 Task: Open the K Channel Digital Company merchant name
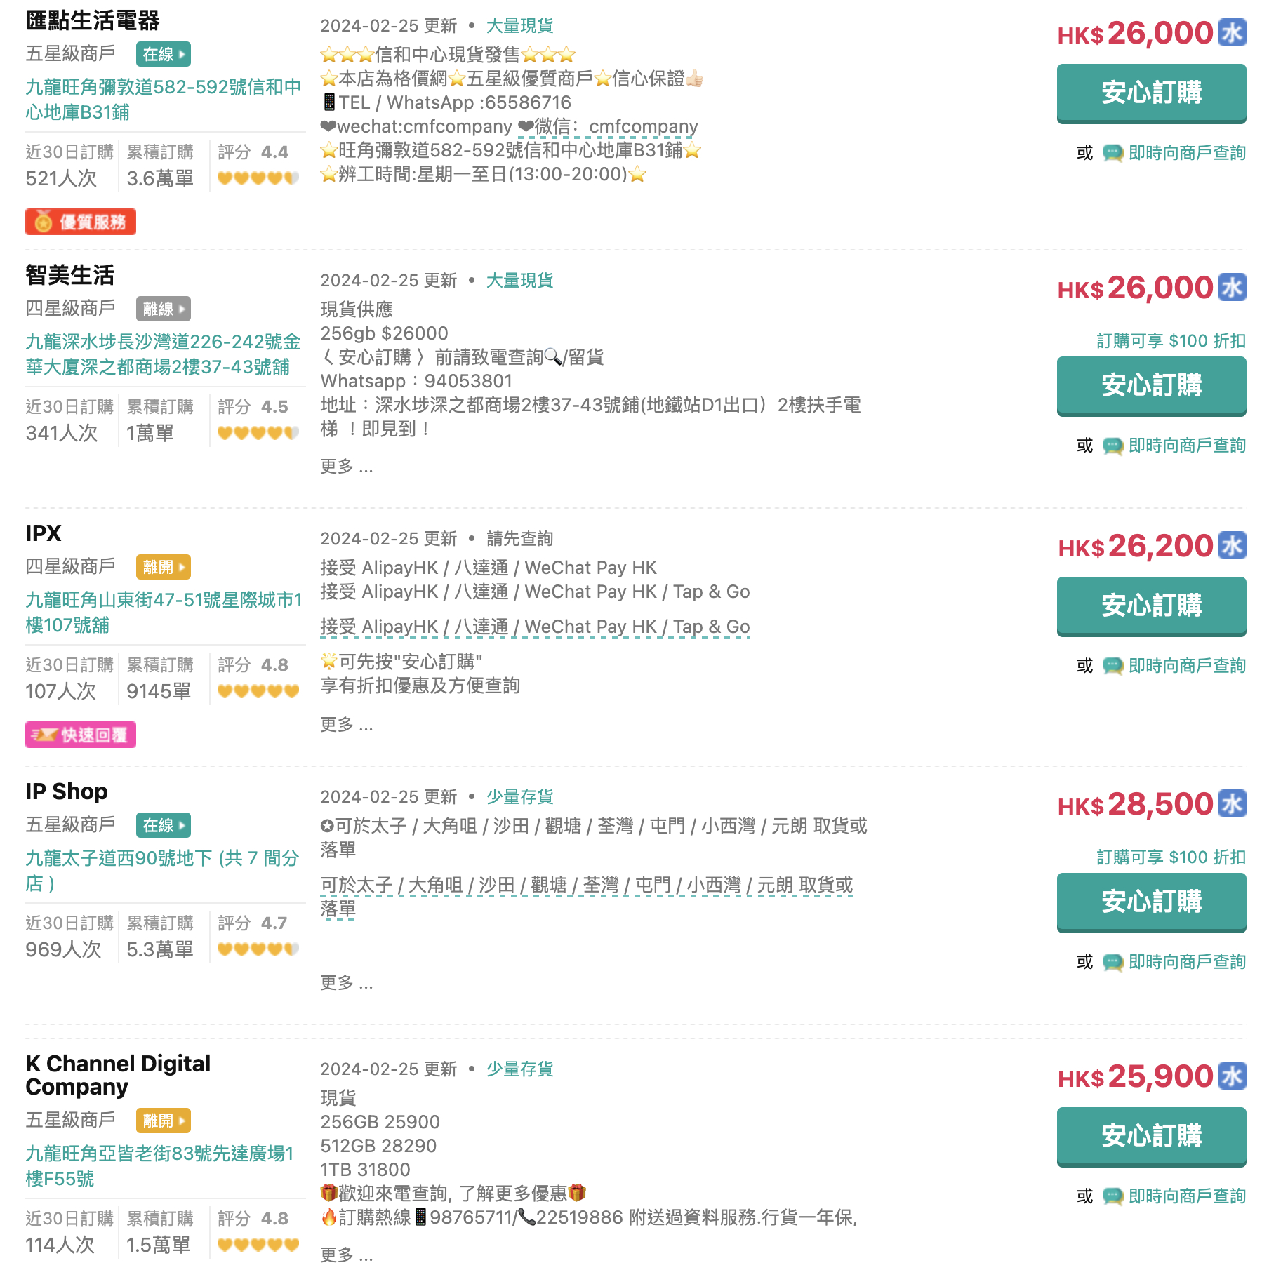tap(118, 1075)
